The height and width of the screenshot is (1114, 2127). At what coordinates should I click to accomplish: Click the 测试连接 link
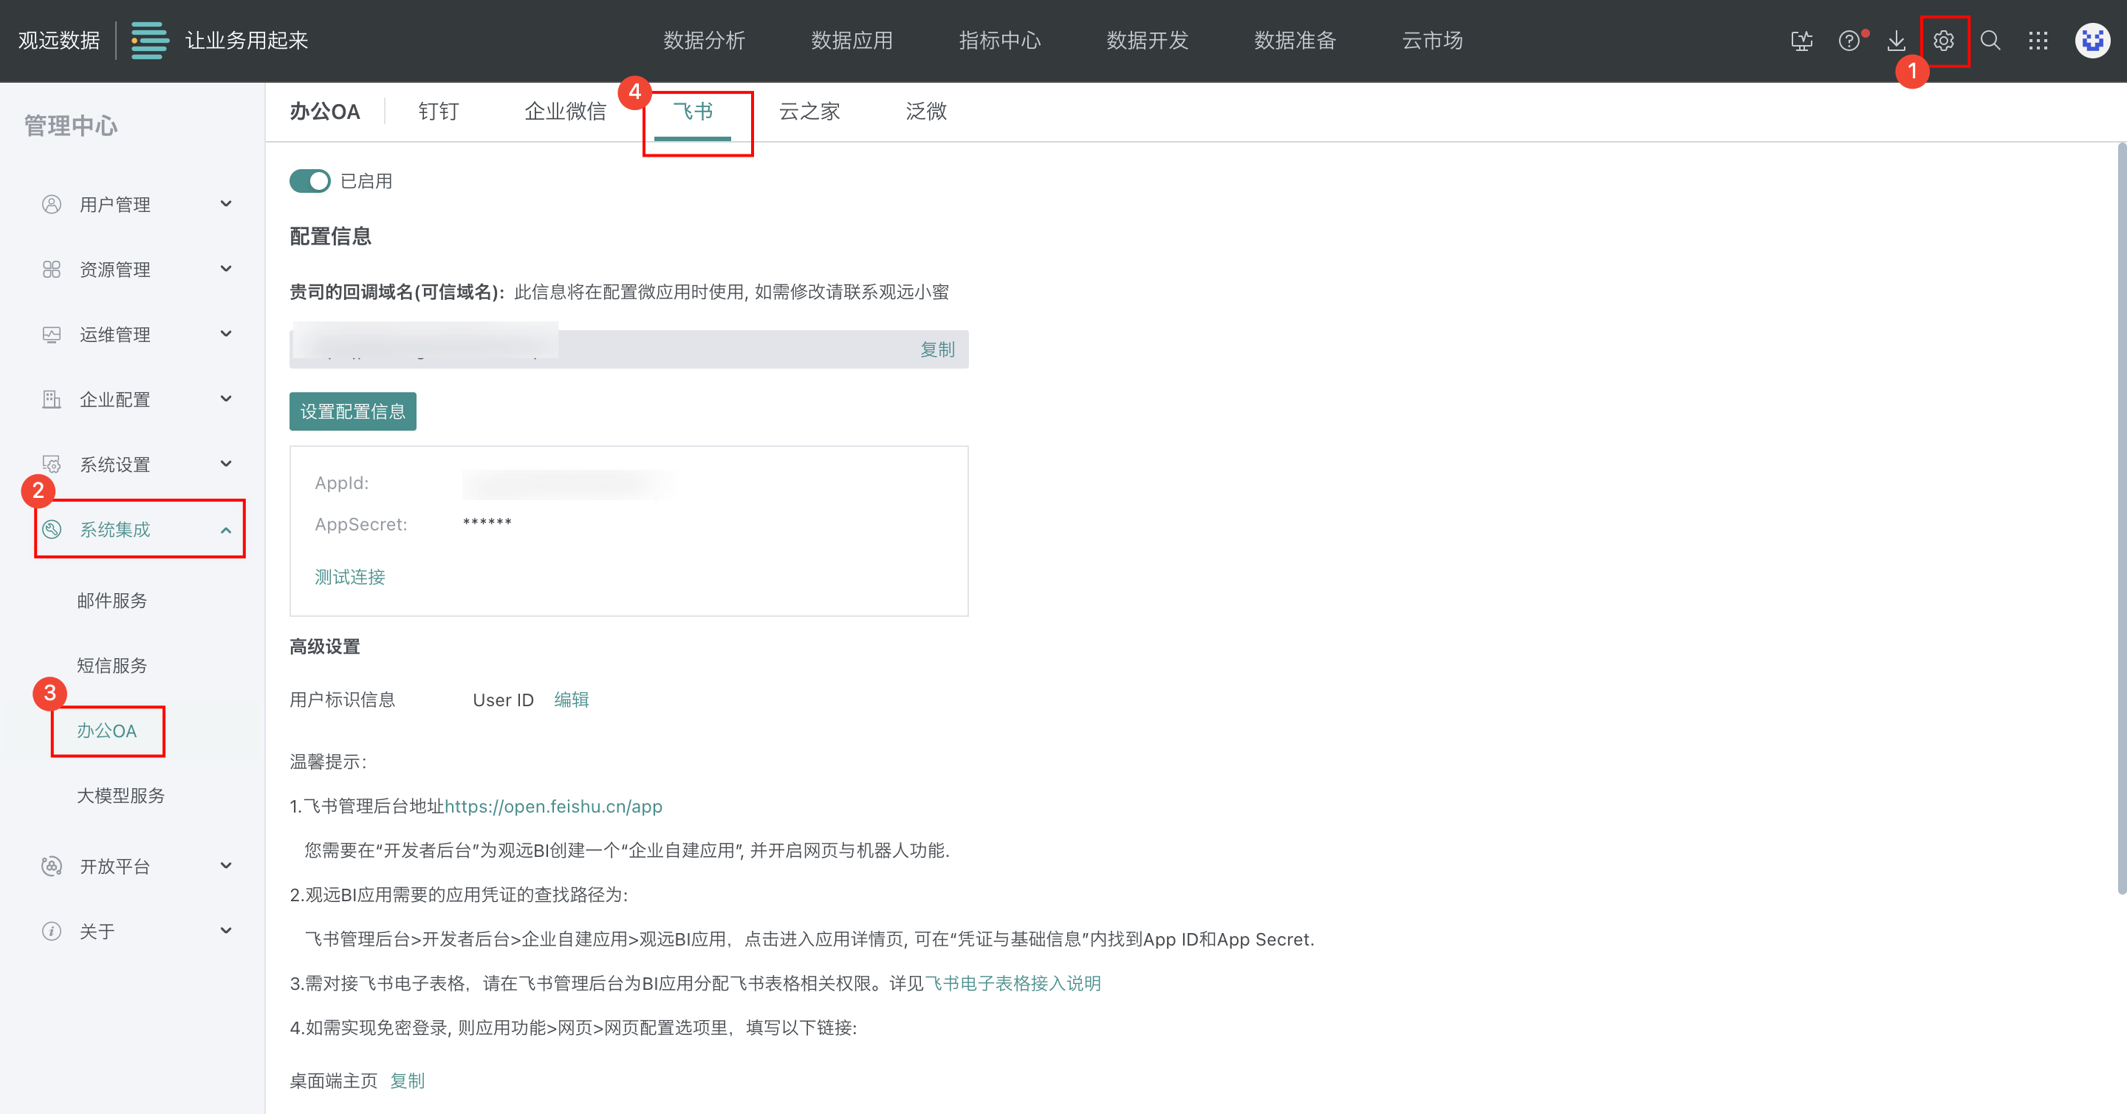coord(349,576)
